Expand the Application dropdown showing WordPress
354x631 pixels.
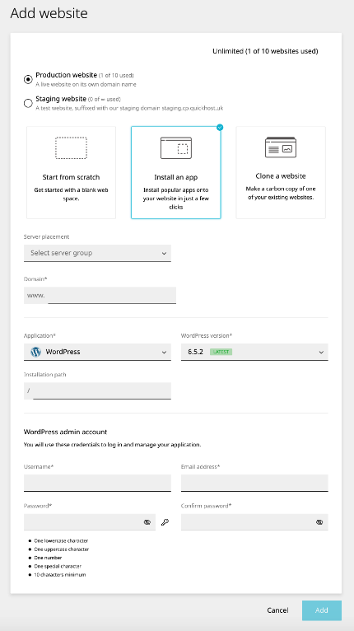[x=97, y=352]
